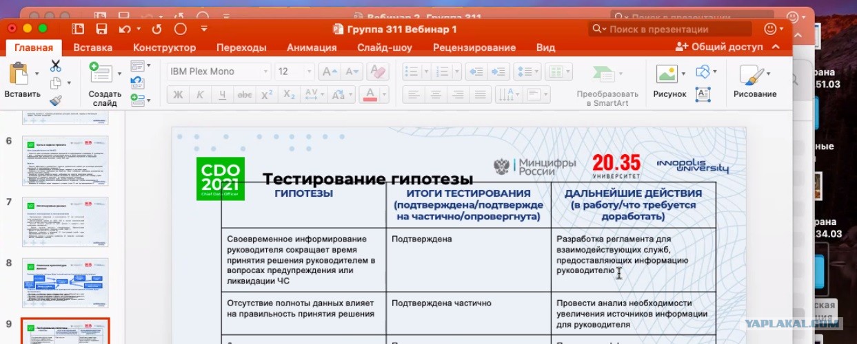Open the Слайд-шоу tab
Image resolution: width=857 pixels, height=344 pixels.
pos(385,47)
